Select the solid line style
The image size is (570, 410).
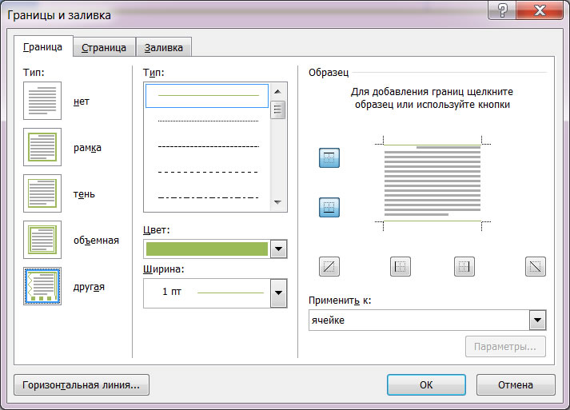point(207,96)
